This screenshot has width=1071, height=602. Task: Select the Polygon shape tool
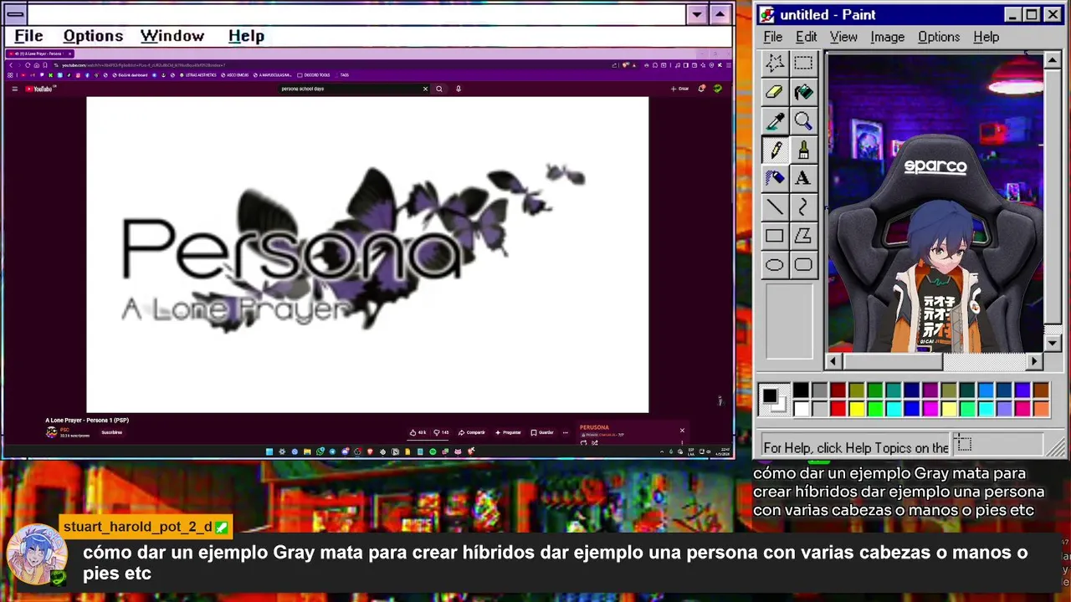coord(803,236)
